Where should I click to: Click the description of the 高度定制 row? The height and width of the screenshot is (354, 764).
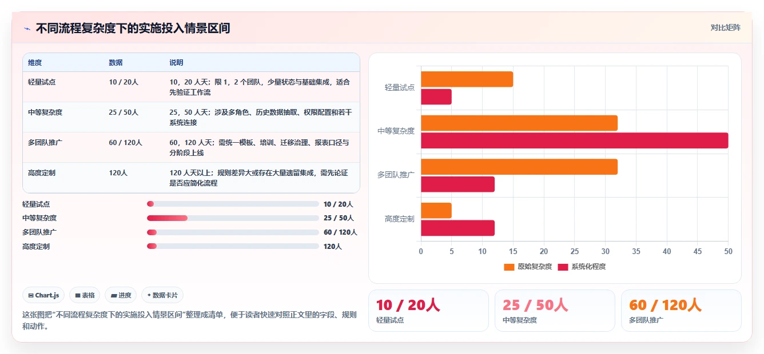click(x=258, y=178)
